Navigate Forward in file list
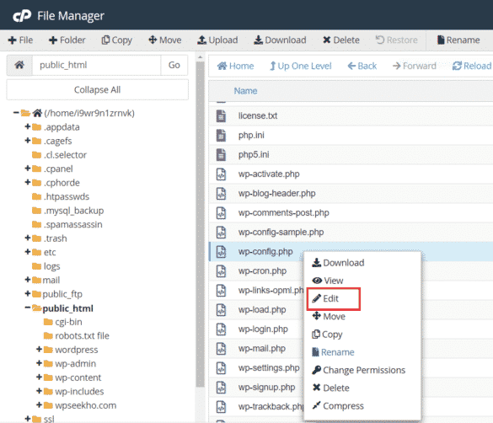493x423 pixels. 415,66
